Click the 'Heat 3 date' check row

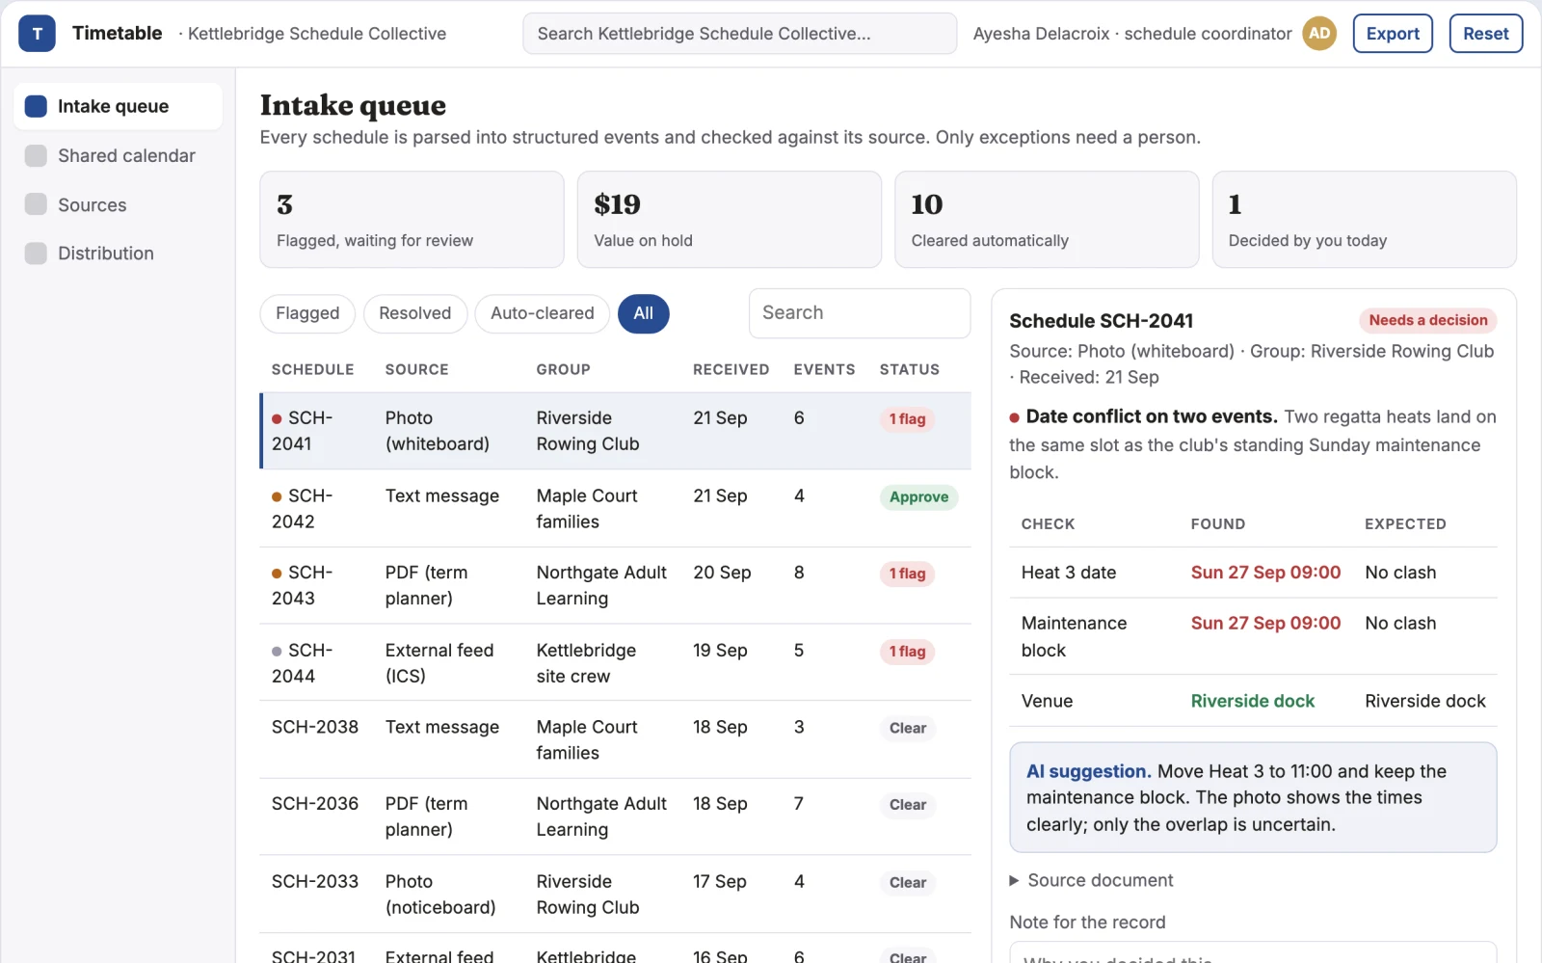point(1253,573)
